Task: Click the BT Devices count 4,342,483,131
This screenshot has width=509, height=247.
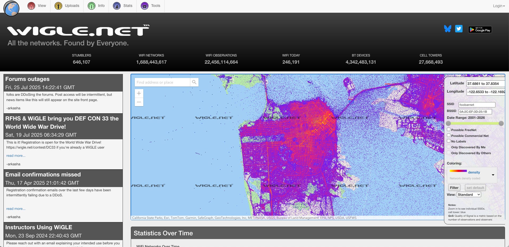Action: tap(361, 62)
